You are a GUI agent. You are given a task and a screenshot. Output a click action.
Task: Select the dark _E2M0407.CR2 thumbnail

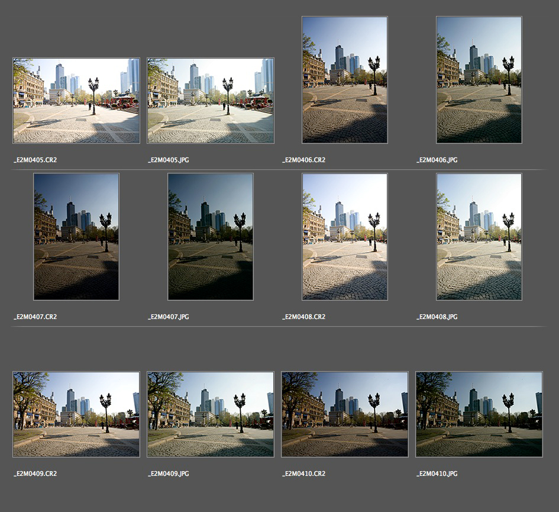(76, 237)
